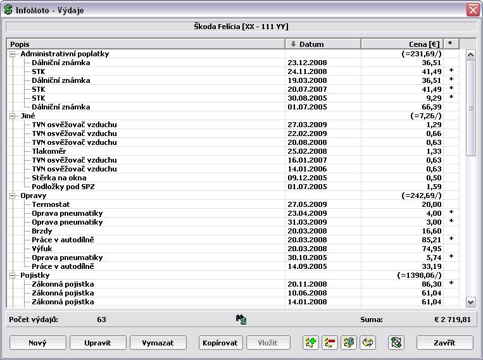
Task: Click the Škoda Felícia [XX - 111 YY] header
Action: [x=241, y=27]
